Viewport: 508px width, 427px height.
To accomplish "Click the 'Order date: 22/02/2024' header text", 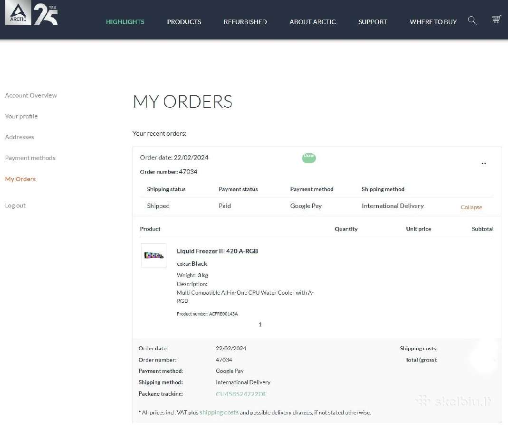I will click(x=174, y=158).
